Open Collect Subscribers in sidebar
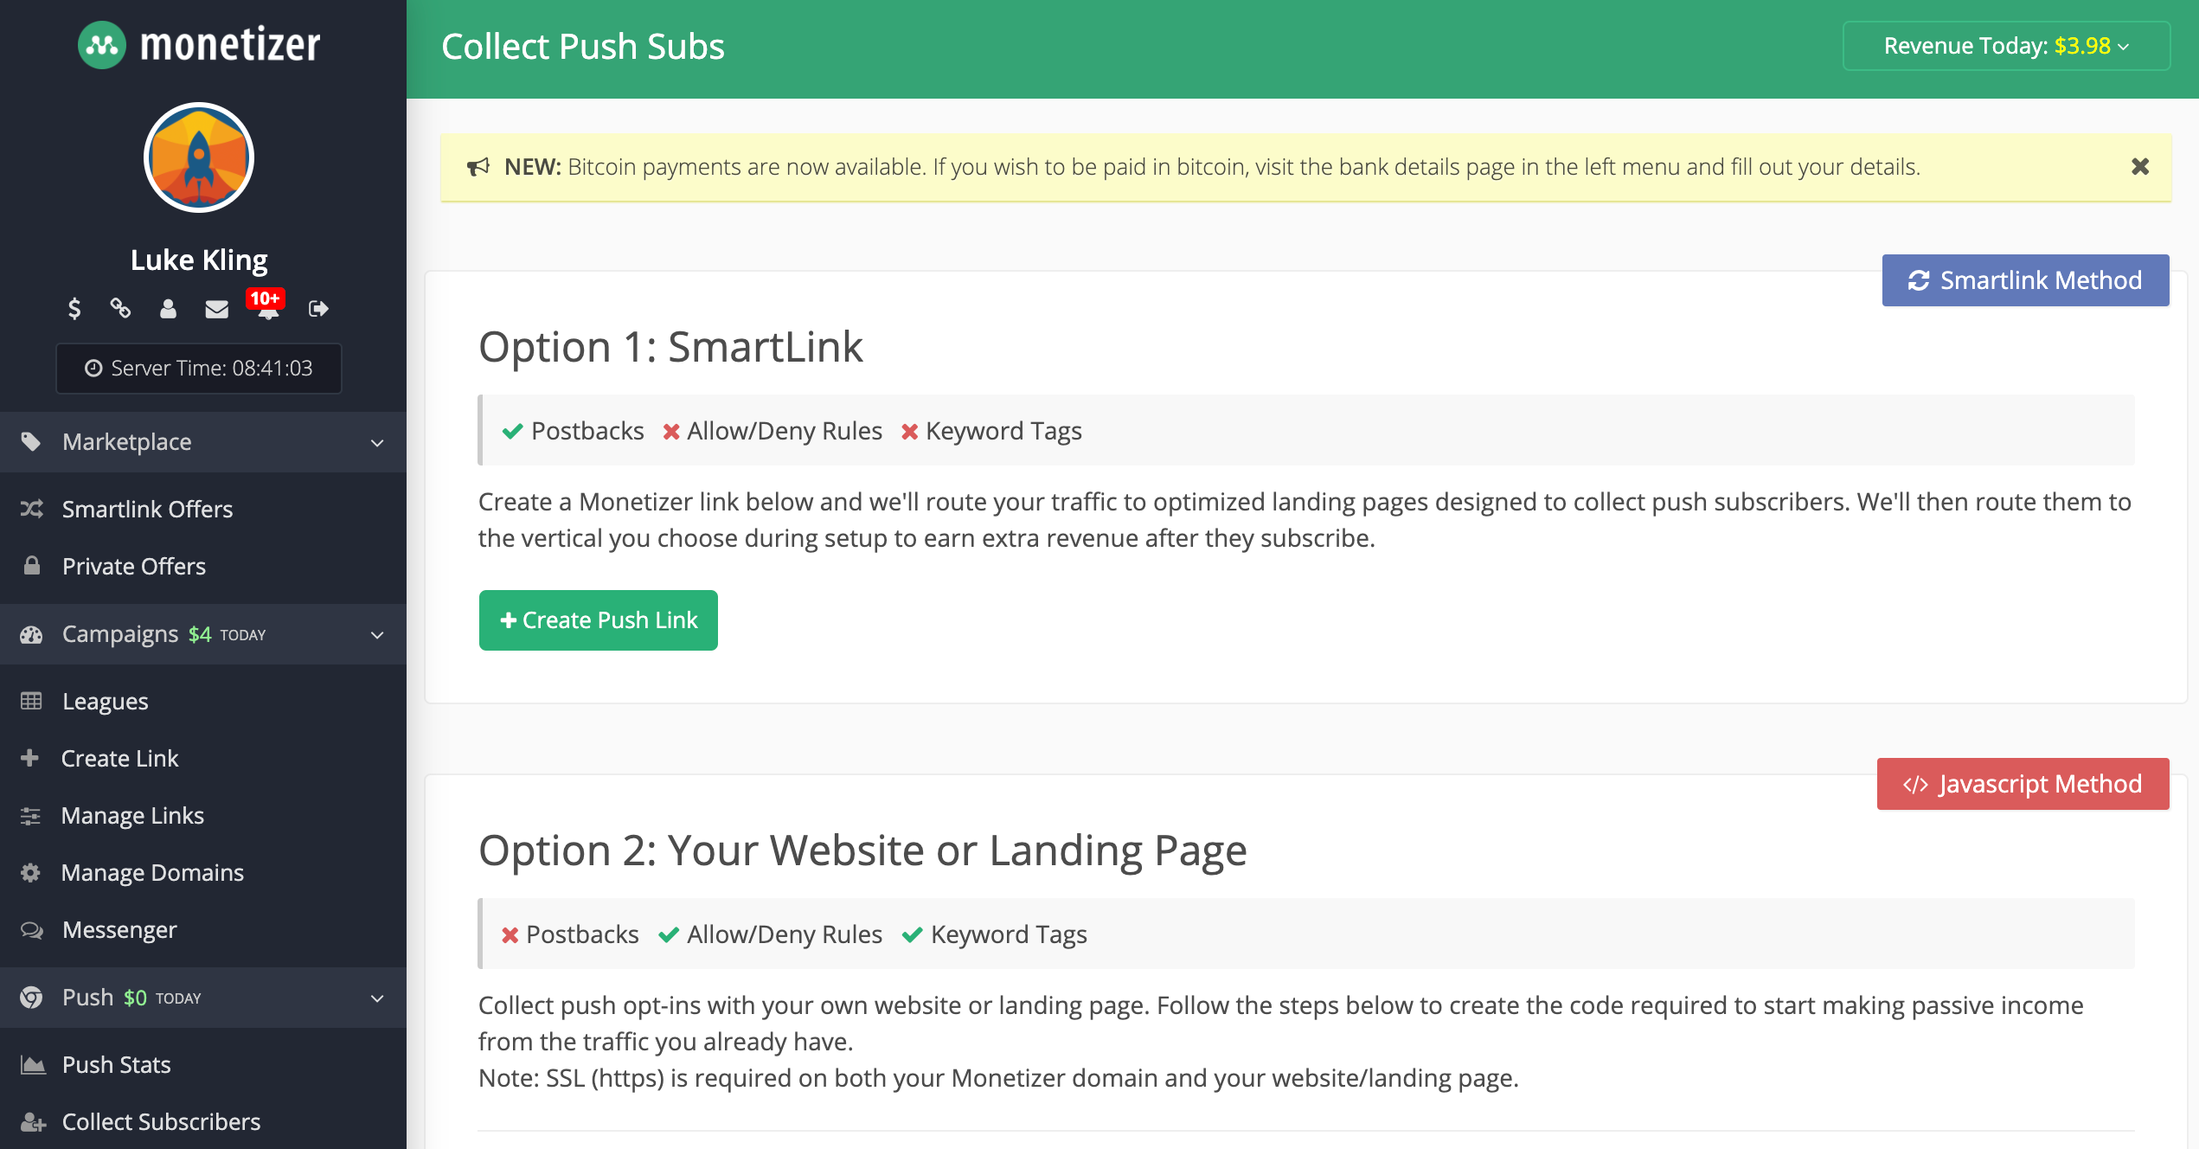The height and width of the screenshot is (1149, 2199). [161, 1121]
